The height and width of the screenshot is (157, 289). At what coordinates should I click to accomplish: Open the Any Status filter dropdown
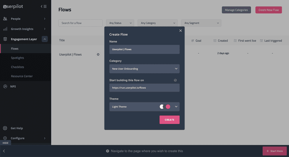point(120,23)
